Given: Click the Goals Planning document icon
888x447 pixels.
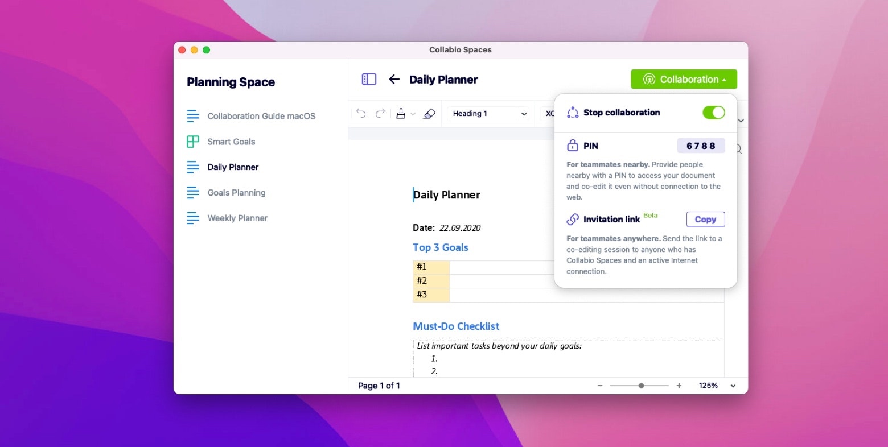Looking at the screenshot, I should pos(193,193).
